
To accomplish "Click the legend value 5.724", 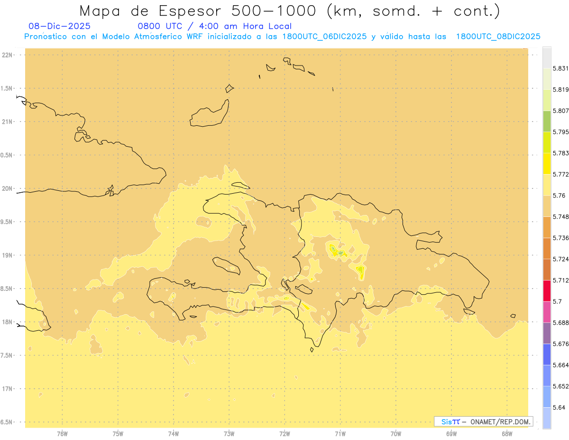I will [561, 259].
